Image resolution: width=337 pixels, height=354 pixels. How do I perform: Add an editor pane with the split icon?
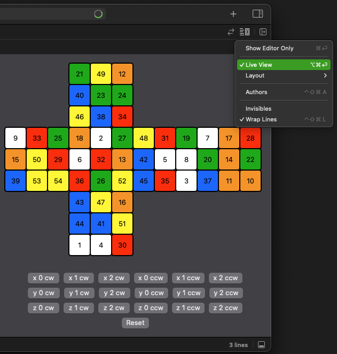point(263,32)
